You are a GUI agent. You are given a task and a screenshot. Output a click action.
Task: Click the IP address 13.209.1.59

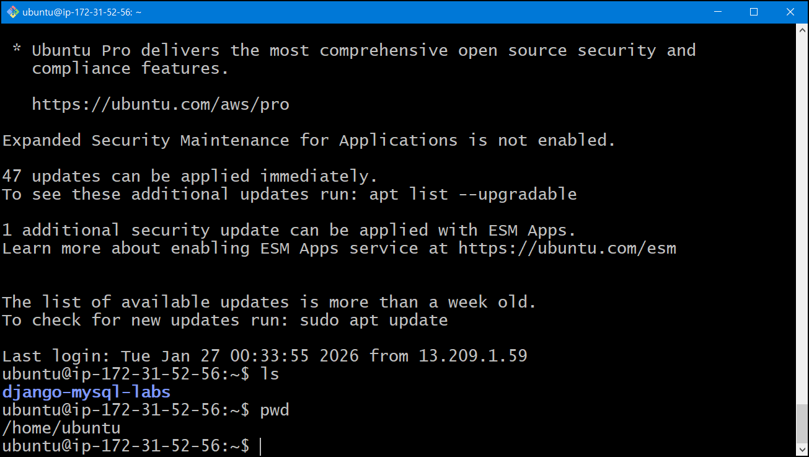click(473, 356)
